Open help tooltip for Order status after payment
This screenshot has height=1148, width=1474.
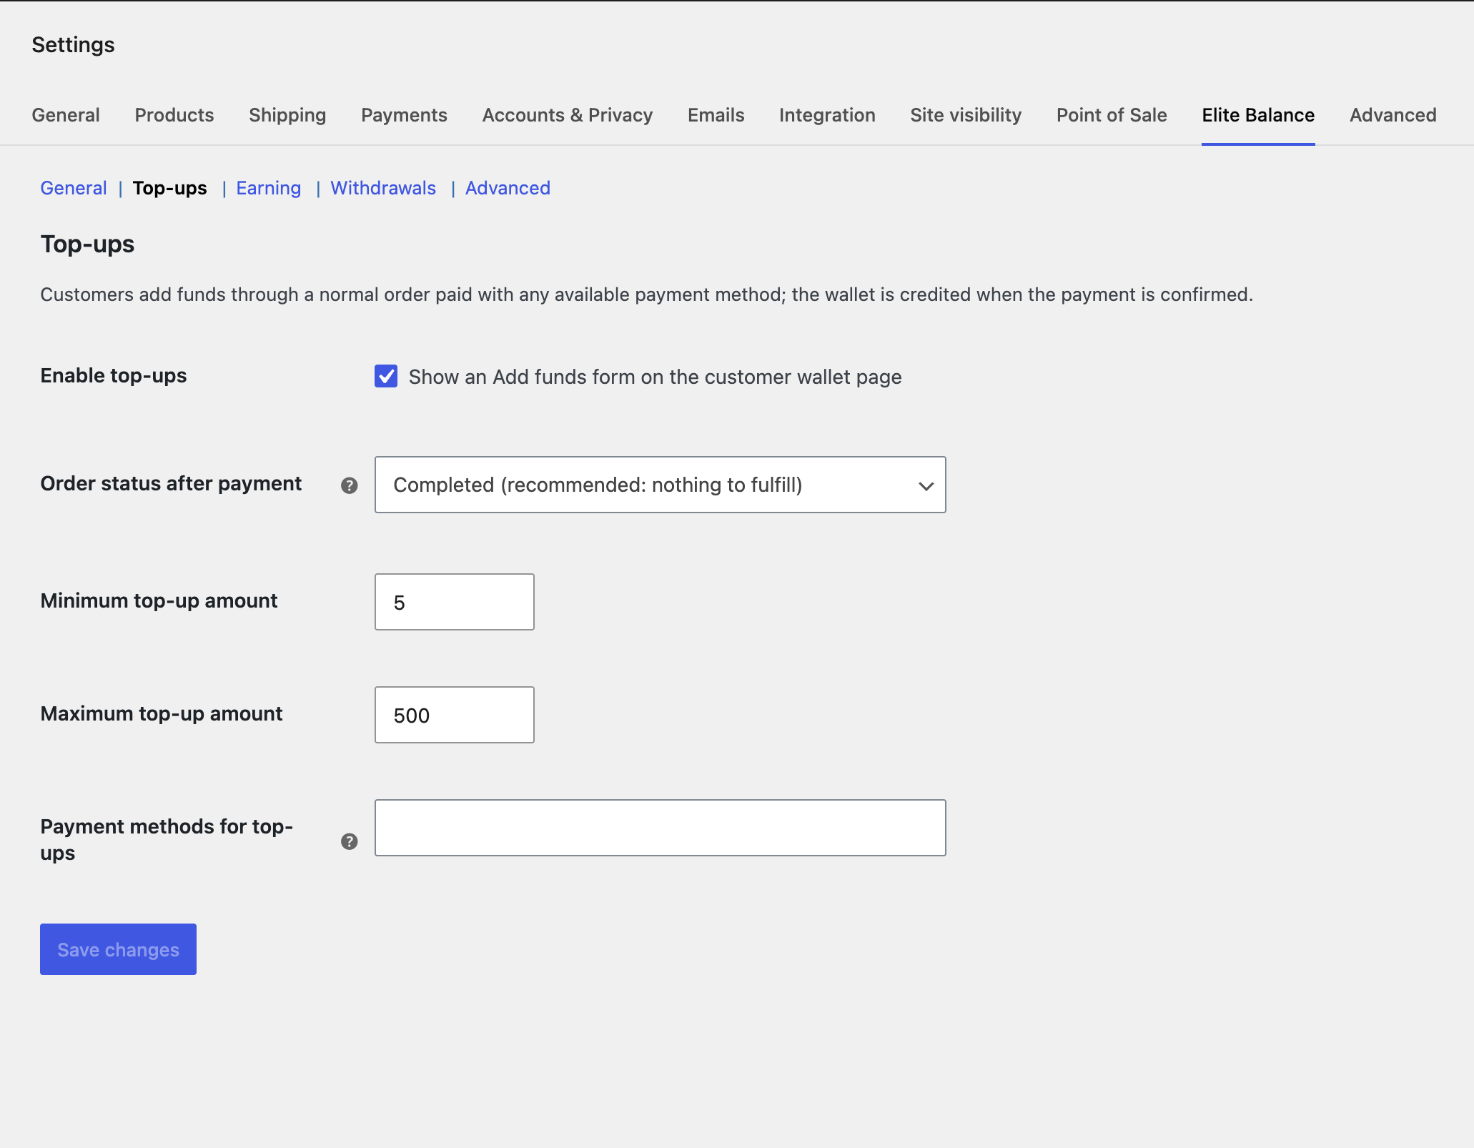click(x=349, y=485)
